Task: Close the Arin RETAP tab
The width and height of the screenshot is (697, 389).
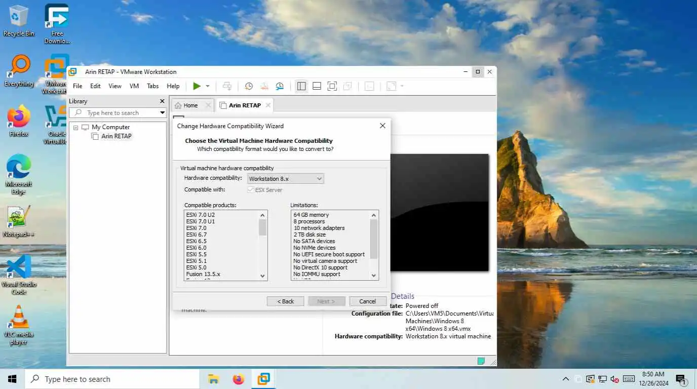Action: click(x=268, y=105)
